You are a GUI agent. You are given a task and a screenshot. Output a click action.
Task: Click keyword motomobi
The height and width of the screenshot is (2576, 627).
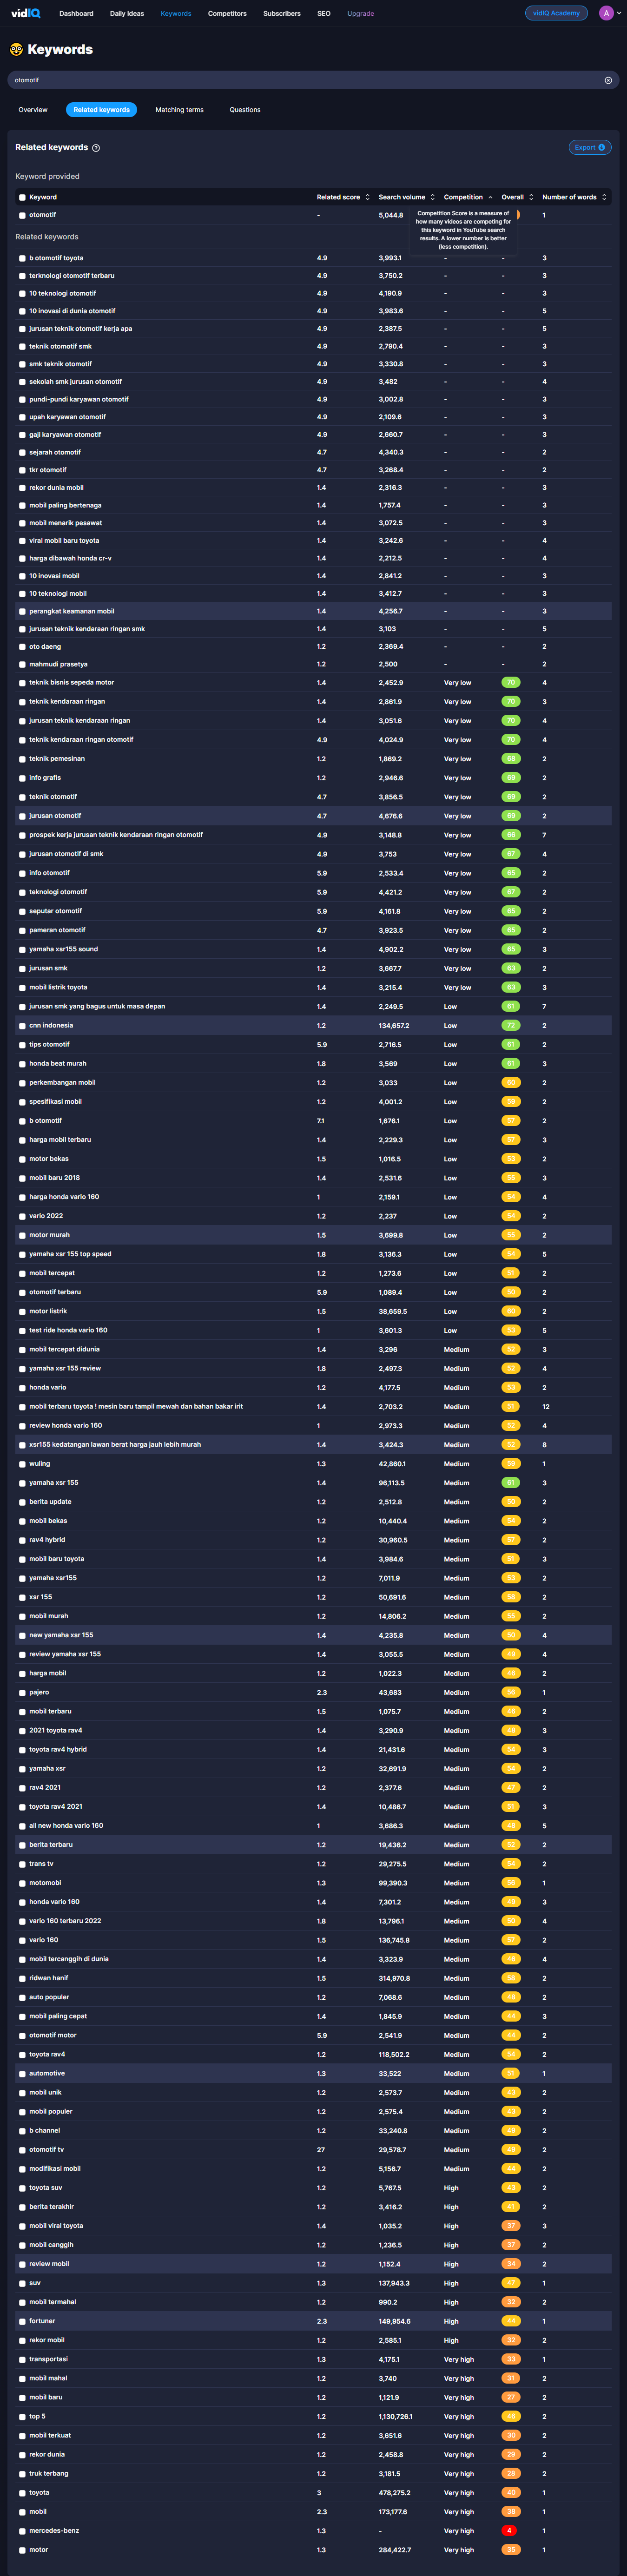pyautogui.click(x=45, y=1883)
